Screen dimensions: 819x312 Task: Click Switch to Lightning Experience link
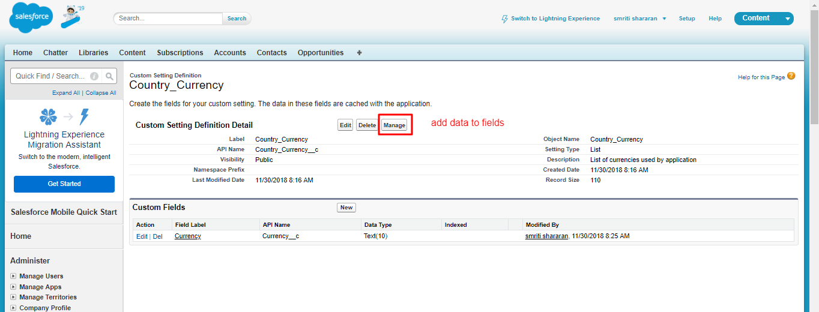pos(555,19)
